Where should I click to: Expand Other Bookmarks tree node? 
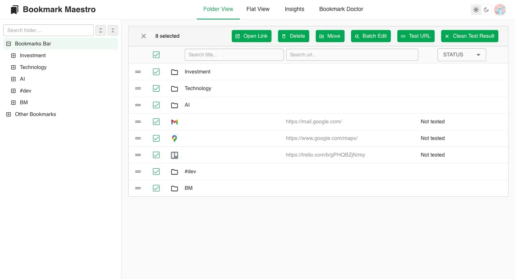9,114
